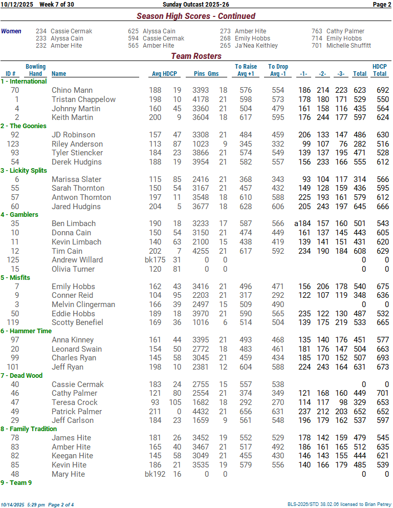Select the Team Rosters section title
The height and width of the screenshot is (508, 393).
coord(196,56)
